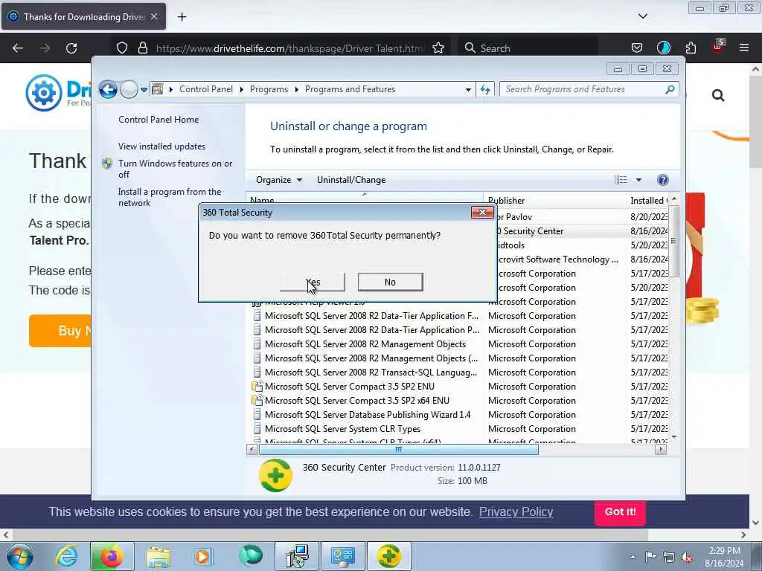Select Microsoft SQL Server Compact 3.5 SP2 ENU
762x571 pixels.
point(350,387)
